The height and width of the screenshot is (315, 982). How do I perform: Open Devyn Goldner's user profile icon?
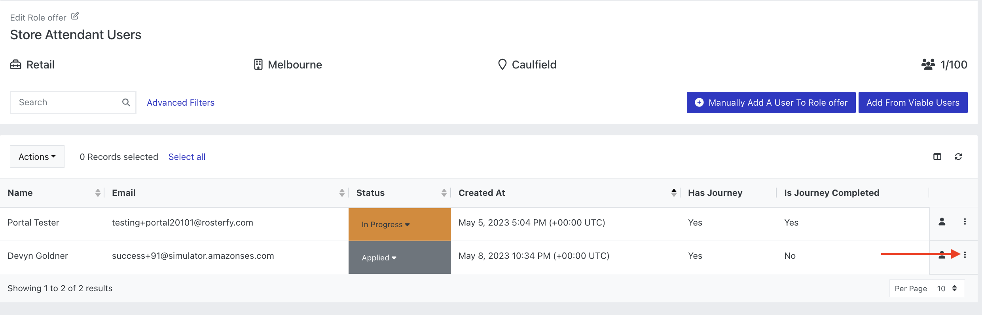click(942, 255)
